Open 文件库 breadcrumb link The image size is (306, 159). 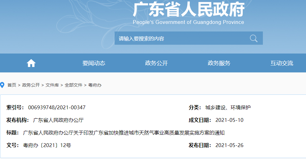[52, 85]
